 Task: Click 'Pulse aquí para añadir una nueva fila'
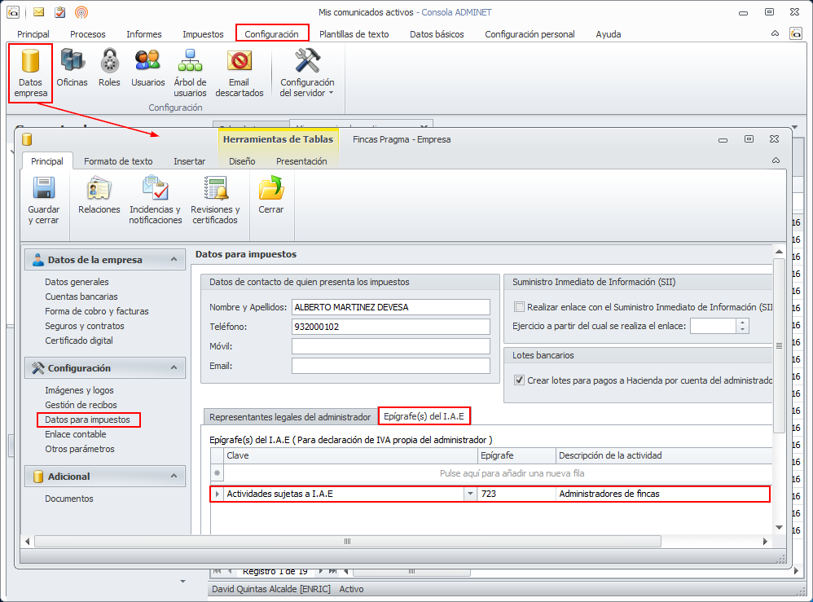[x=512, y=473]
